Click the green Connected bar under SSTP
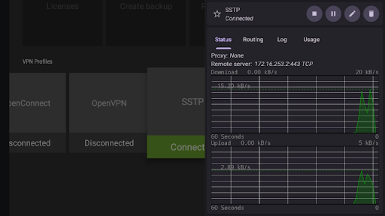The image size is (385, 216). click(x=176, y=147)
